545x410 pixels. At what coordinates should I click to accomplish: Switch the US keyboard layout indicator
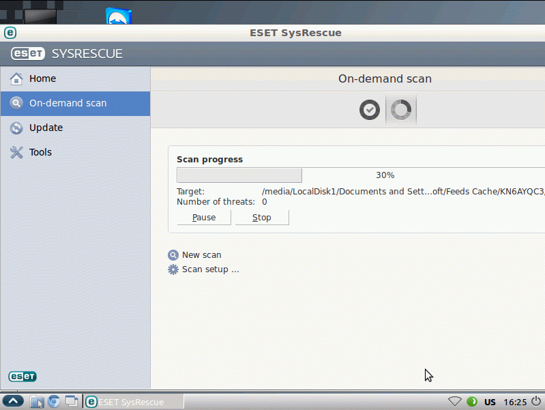pos(490,402)
